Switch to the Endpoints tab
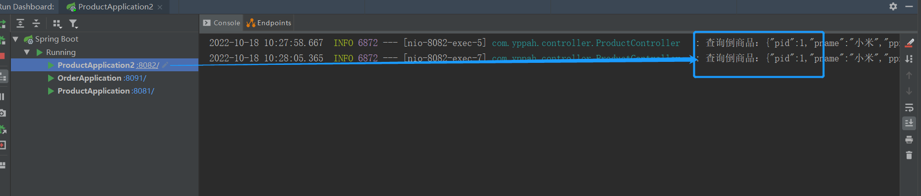Image resolution: width=921 pixels, height=196 pixels. 269,23
